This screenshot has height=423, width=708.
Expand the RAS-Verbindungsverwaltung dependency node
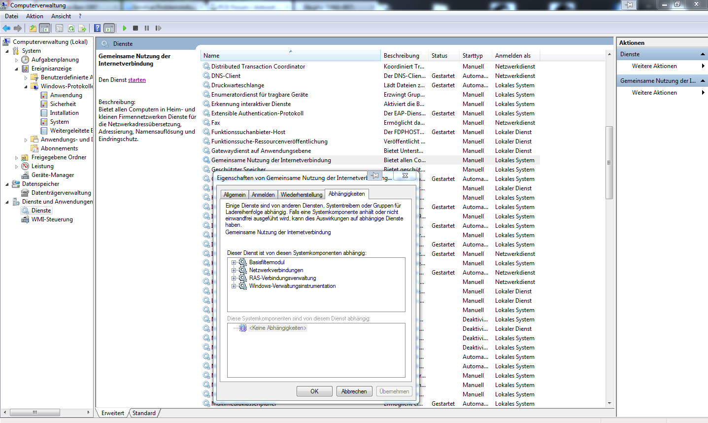[x=234, y=278]
